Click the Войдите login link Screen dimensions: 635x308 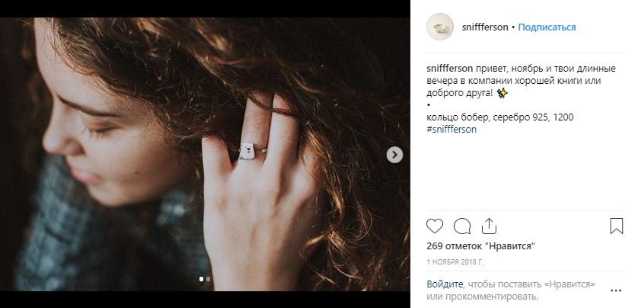click(442, 283)
